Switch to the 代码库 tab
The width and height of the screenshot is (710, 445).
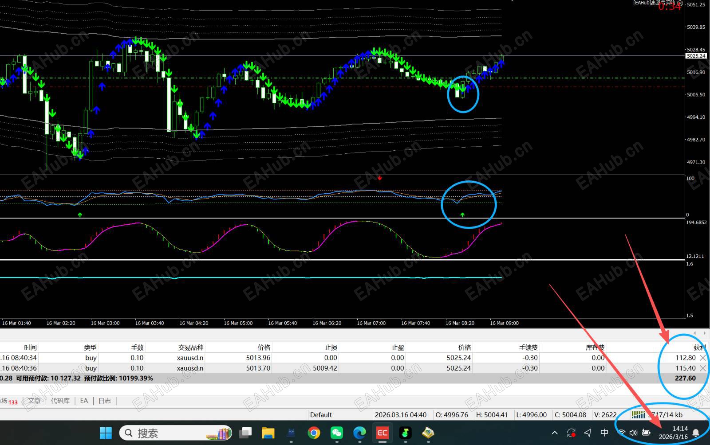pos(60,401)
